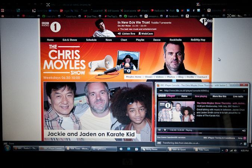Image resolution: width=252 pixels, height=168 pixels.
Task: Click the iPlayer console address bar URL
Action: (x=186, y=91)
